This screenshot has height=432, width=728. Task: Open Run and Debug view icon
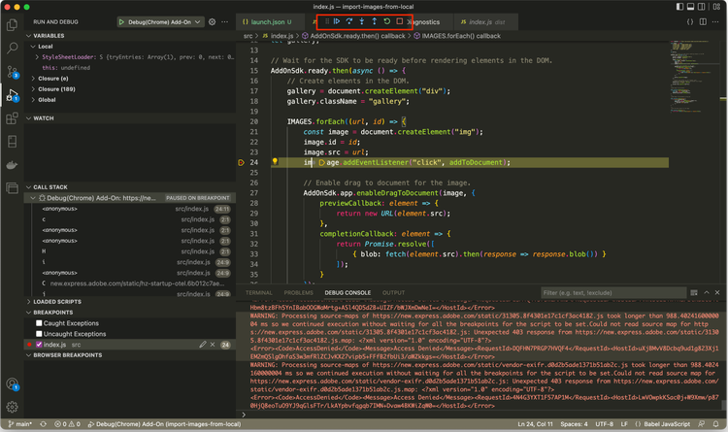pyautogui.click(x=12, y=95)
